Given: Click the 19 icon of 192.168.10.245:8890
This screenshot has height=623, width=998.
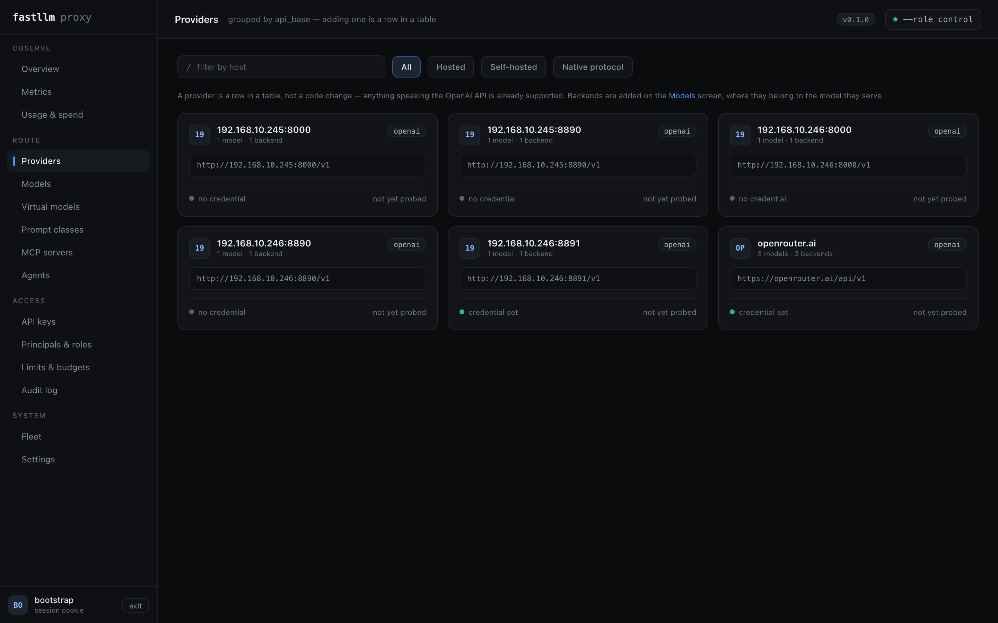Looking at the screenshot, I should (x=470, y=135).
